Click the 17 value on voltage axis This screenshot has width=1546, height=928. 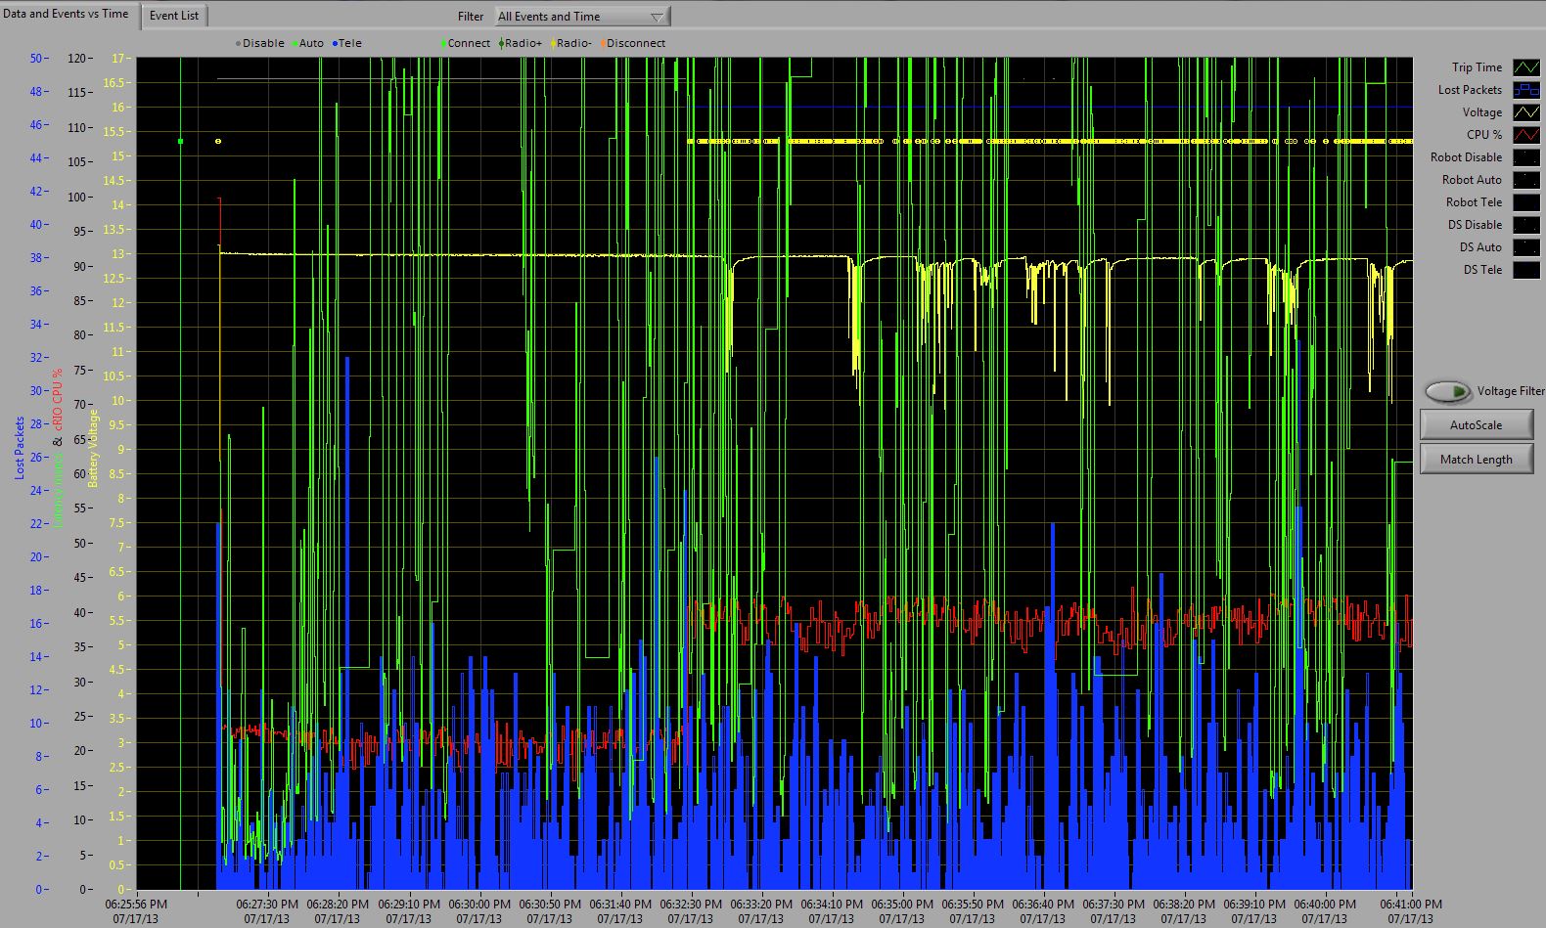pos(117,59)
